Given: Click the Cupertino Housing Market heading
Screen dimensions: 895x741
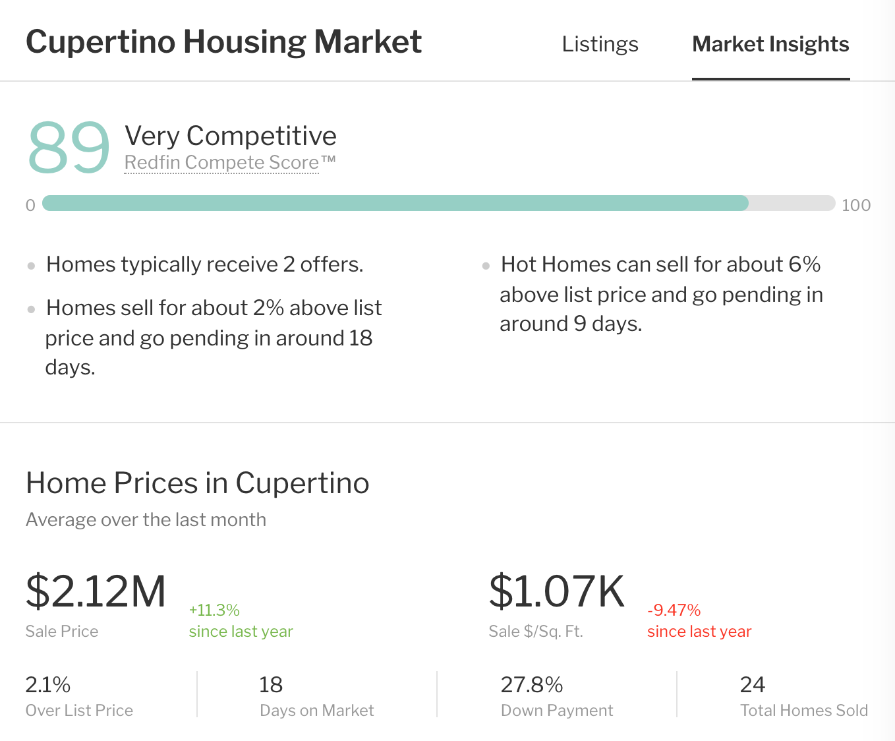Looking at the screenshot, I should (223, 42).
